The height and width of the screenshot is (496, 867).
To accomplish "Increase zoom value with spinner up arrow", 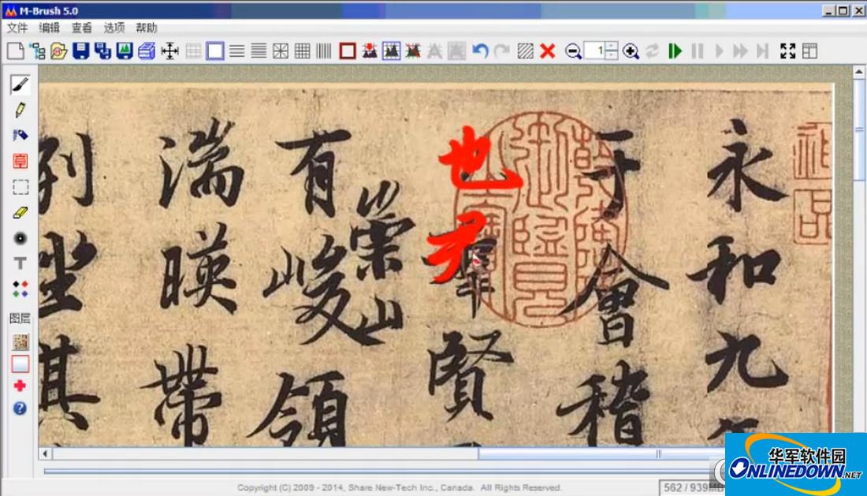I will (x=611, y=46).
